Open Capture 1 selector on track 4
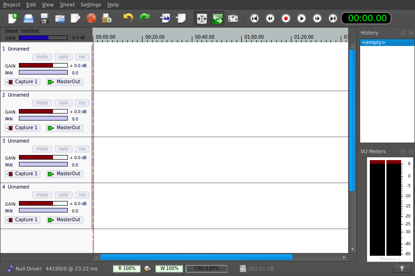The height and width of the screenshot is (276, 415). 22,219
